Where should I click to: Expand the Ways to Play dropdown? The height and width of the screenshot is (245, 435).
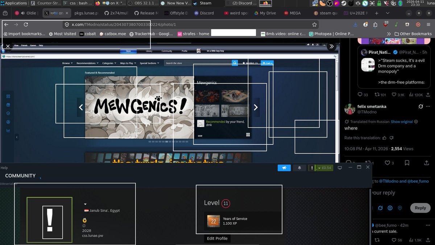point(128,63)
